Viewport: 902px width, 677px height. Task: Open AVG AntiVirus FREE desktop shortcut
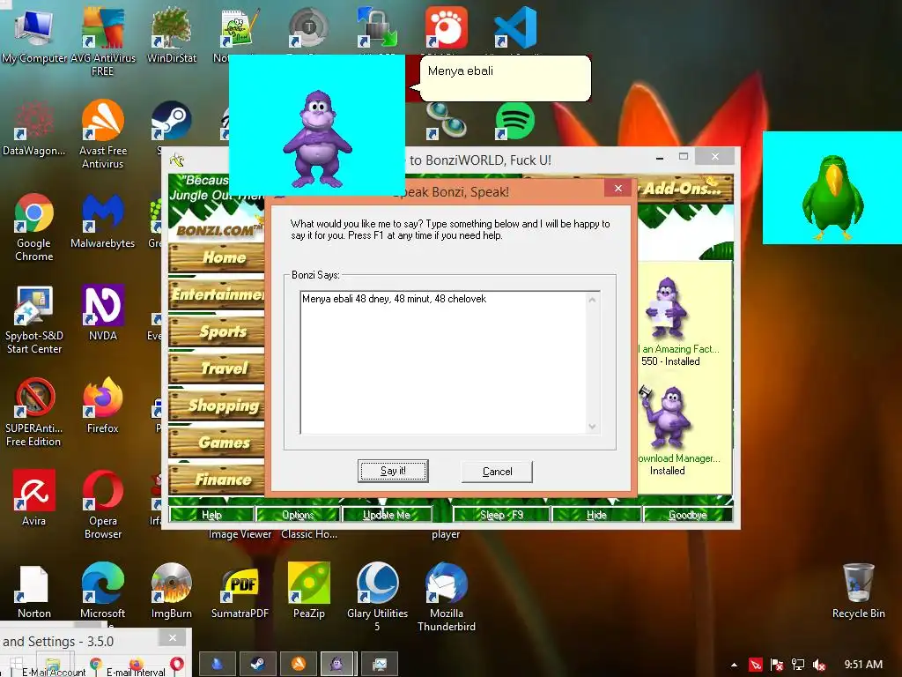pyautogui.click(x=102, y=41)
